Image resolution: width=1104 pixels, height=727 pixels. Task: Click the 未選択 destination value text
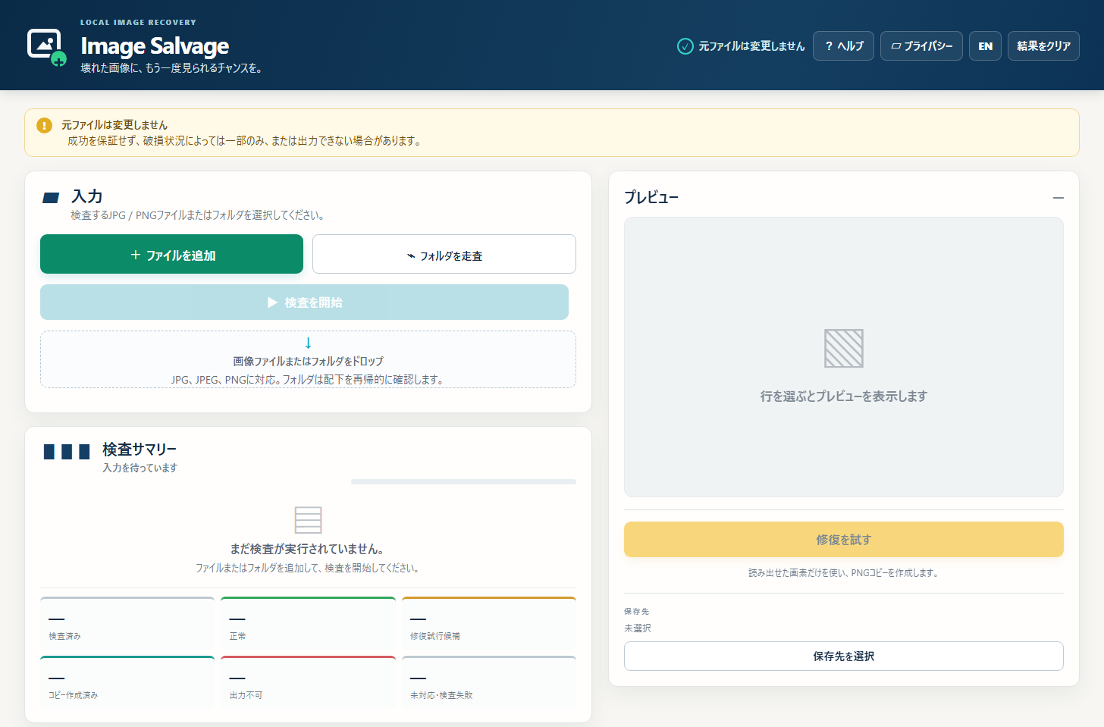(638, 628)
